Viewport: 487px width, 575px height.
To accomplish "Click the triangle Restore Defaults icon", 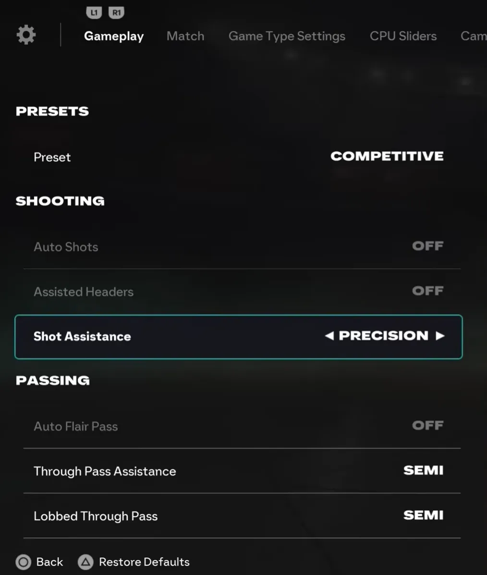I will [85, 562].
